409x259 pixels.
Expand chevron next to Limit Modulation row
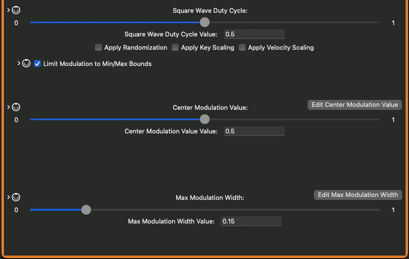[19, 64]
